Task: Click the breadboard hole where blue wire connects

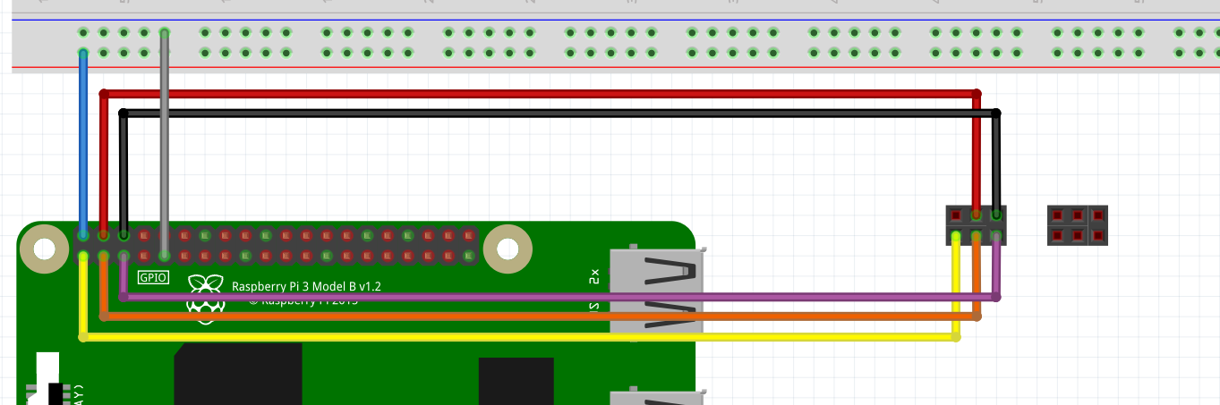Action: (83, 53)
